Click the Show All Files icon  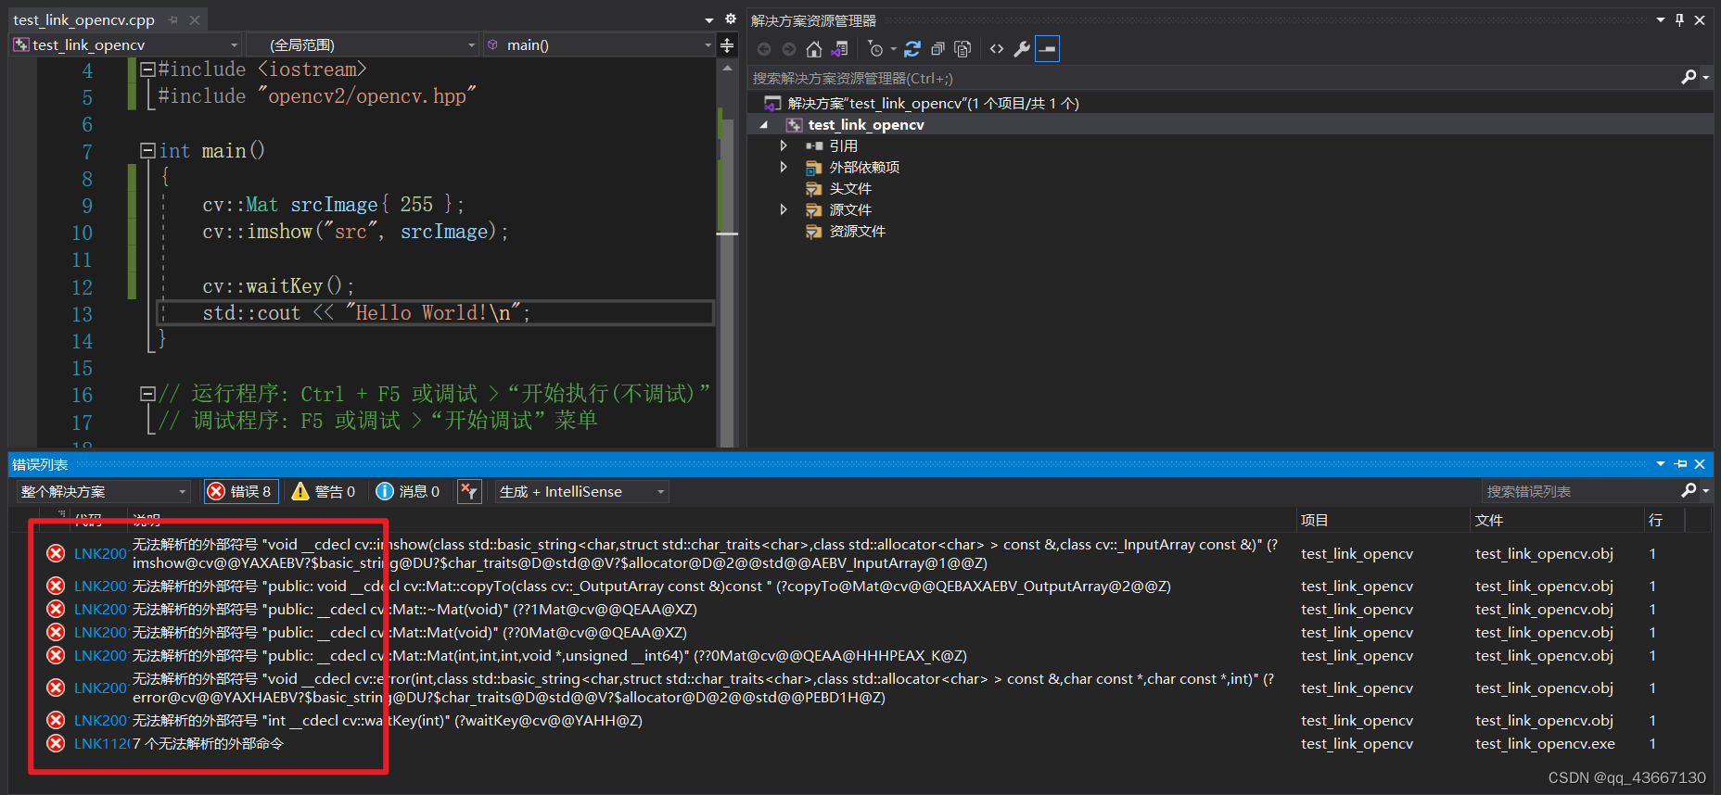962,49
